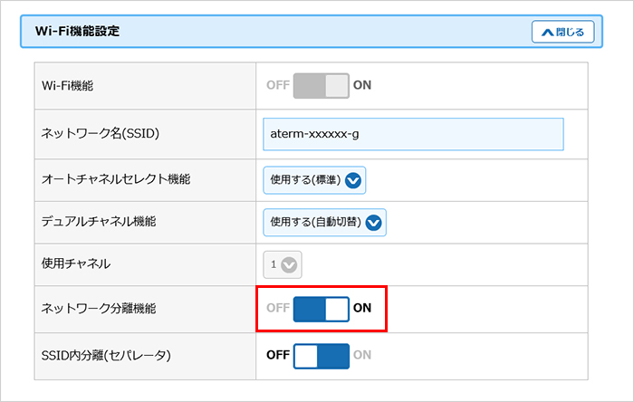Toggle the Wi-Fi機能 switch
The width and height of the screenshot is (634, 402).
pyautogui.click(x=321, y=85)
